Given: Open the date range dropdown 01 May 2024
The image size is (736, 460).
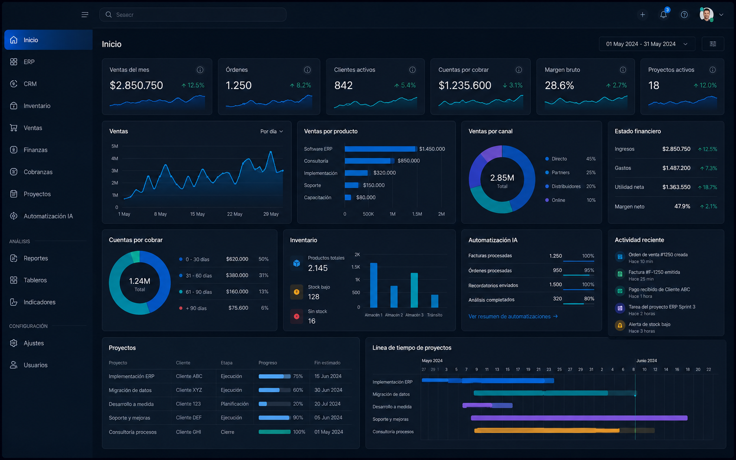Looking at the screenshot, I should click(647, 44).
